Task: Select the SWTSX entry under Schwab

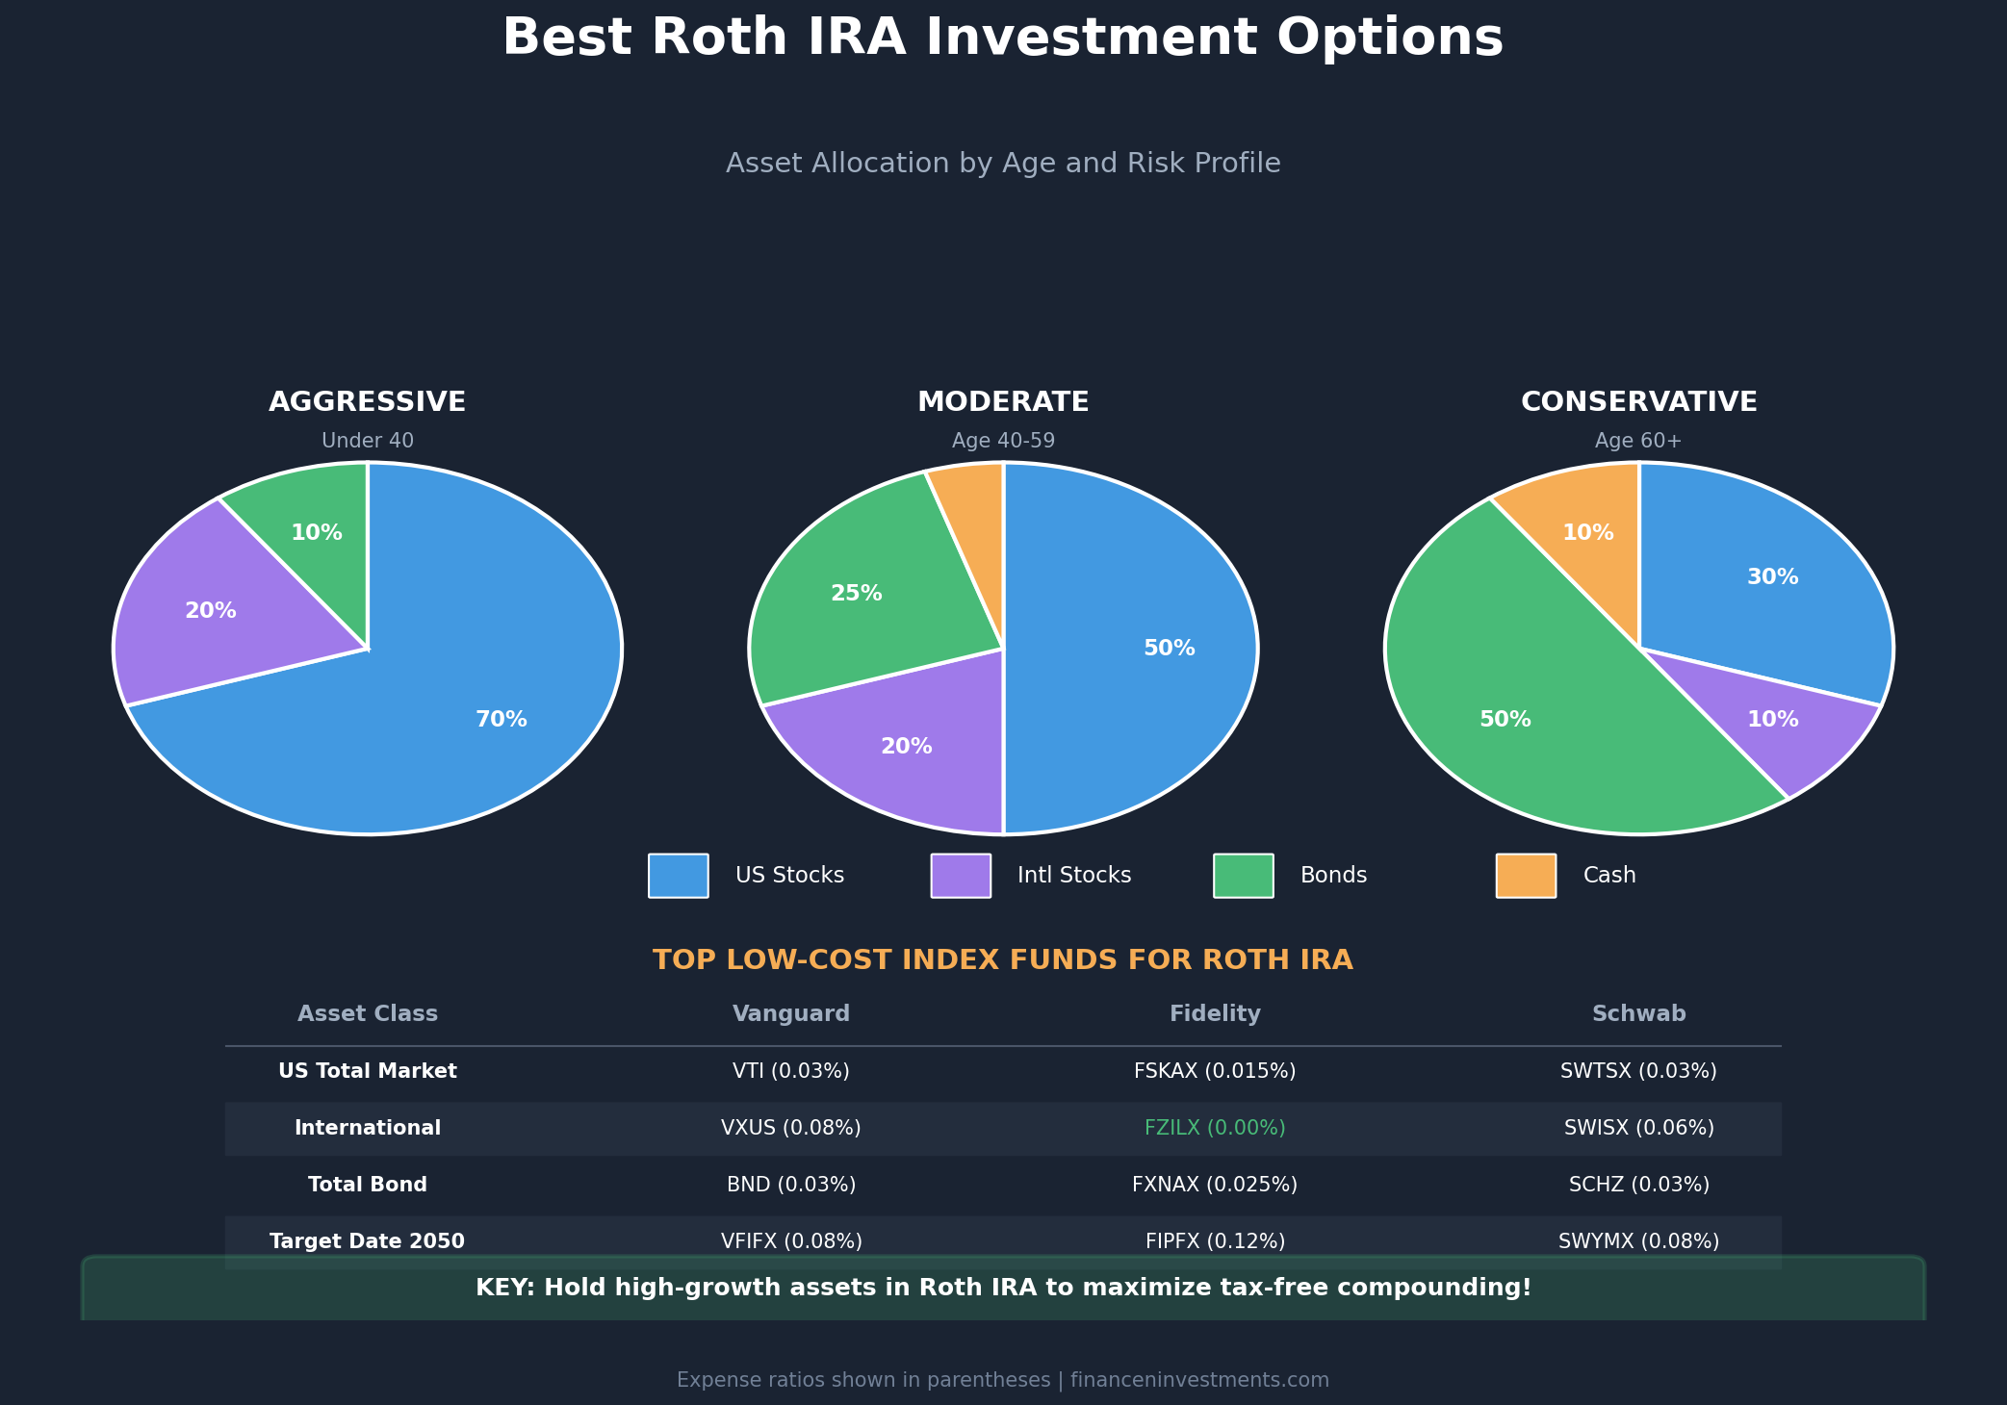Action: tap(1638, 1070)
